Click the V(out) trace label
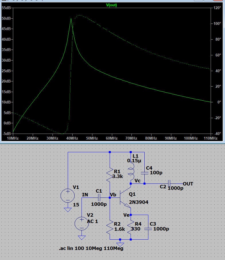Viewport: 225px width, 260px height. tap(111, 5)
